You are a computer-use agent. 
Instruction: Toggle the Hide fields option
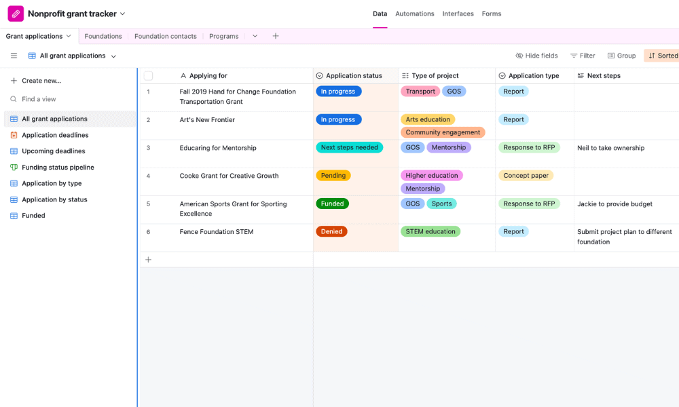[536, 56]
